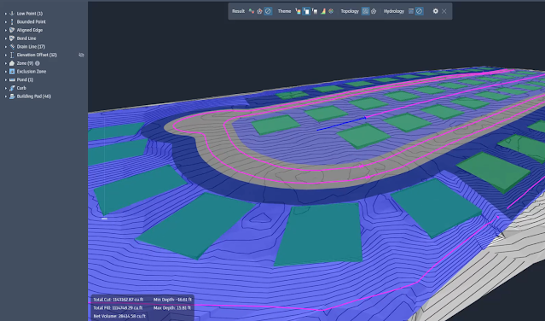Select the Drain Line (17) row
Viewport: 545px width, 321px height.
coord(43,47)
